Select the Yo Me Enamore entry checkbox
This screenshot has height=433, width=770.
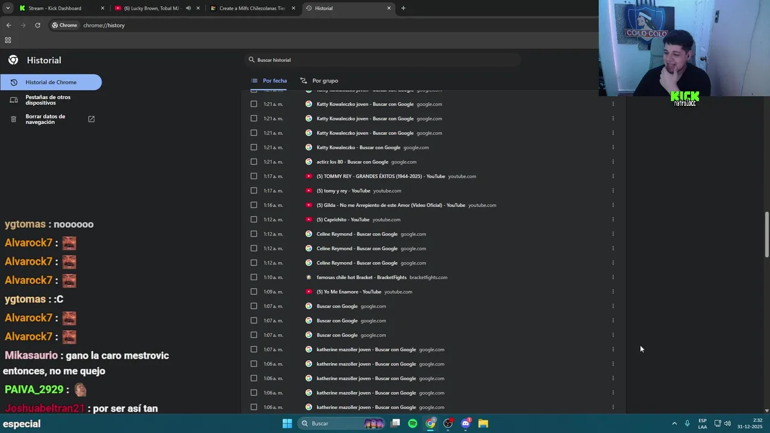[254, 292]
